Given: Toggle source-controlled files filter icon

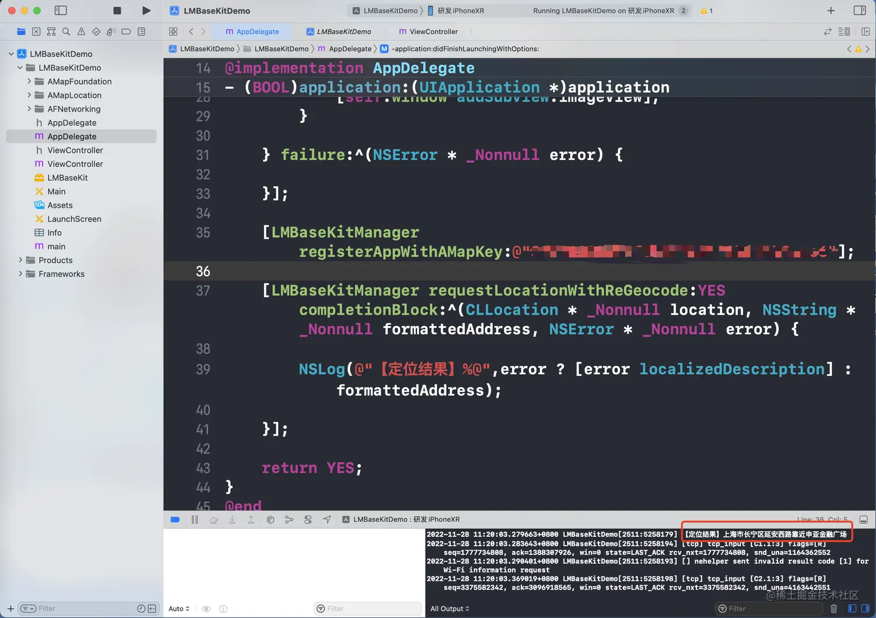Looking at the screenshot, I should coord(152,609).
